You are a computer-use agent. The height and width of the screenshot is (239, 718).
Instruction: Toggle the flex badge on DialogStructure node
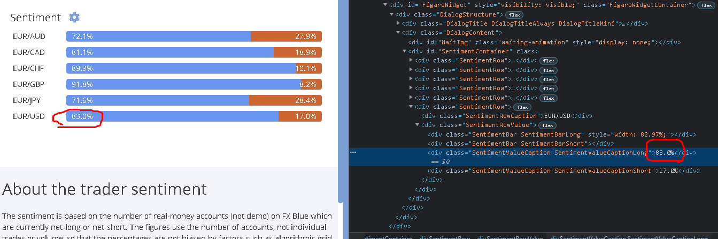click(x=515, y=14)
